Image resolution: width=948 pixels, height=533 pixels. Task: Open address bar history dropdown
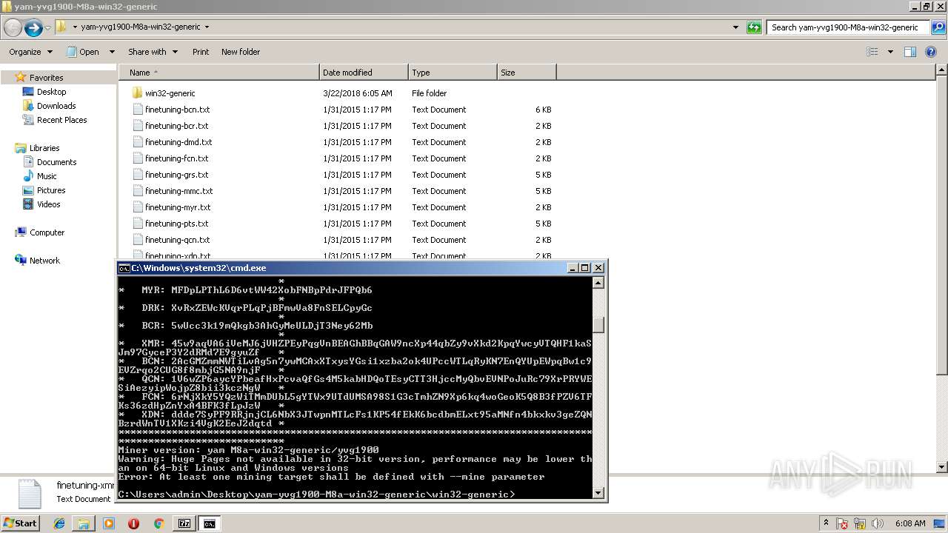click(735, 27)
